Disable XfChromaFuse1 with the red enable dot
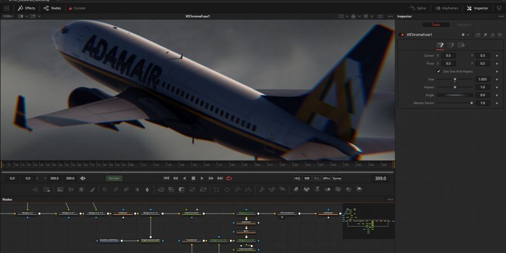Viewport: 506px width, 253px height. 402,34
